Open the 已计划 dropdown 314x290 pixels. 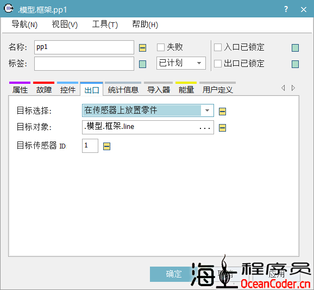tap(181, 63)
